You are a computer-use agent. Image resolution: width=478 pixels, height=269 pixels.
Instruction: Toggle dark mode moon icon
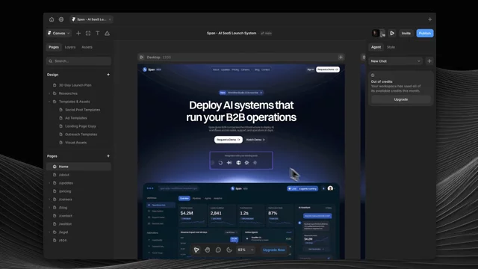point(229,250)
